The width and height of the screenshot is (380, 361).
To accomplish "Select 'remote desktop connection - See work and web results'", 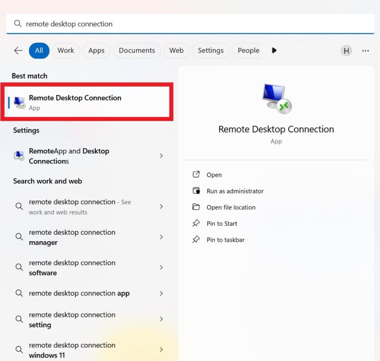I will pyautogui.click(x=87, y=206).
